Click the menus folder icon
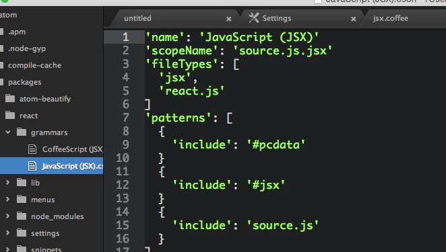This screenshot has width=446, height=252. 22,199
